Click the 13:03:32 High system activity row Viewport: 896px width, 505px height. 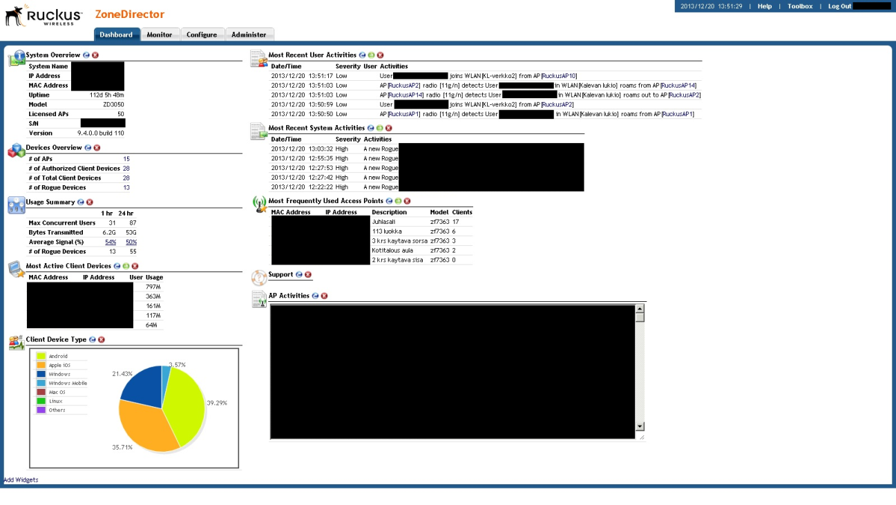pyautogui.click(x=427, y=149)
